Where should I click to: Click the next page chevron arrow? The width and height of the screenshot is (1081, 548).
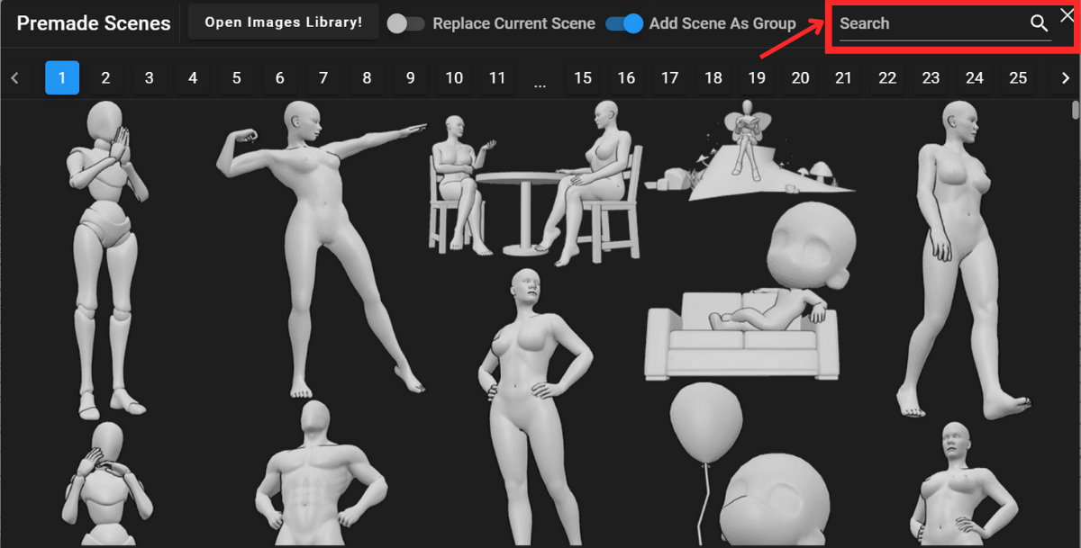[1066, 77]
